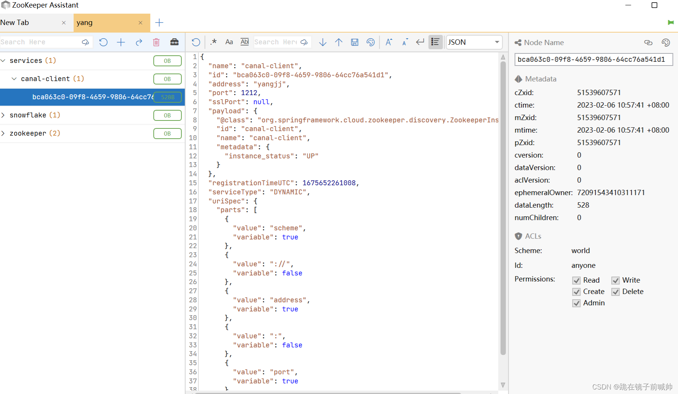The image size is (678, 394).
Task: Click the 0B badge for services
Action: click(167, 61)
